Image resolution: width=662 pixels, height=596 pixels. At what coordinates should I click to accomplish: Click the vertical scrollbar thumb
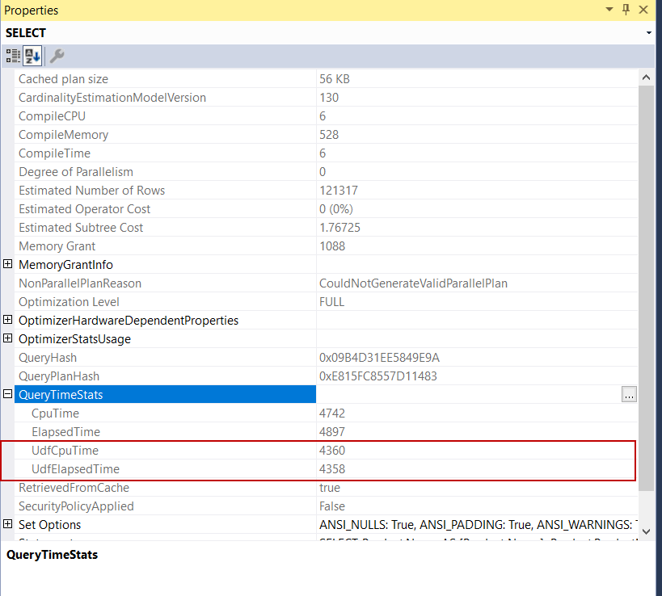[x=646, y=288]
